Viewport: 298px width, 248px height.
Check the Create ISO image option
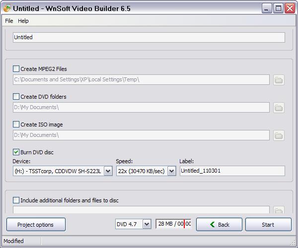point(16,124)
